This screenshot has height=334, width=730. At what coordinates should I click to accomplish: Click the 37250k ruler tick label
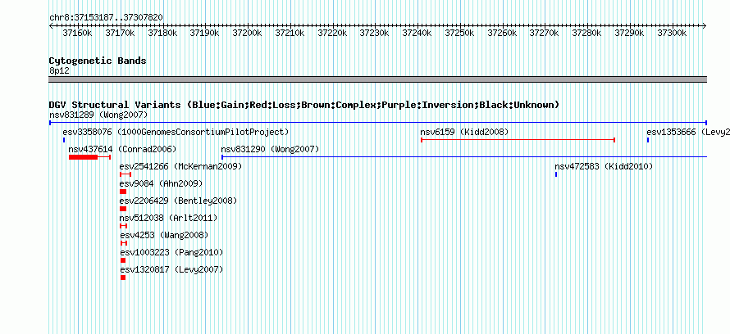pos(460,33)
